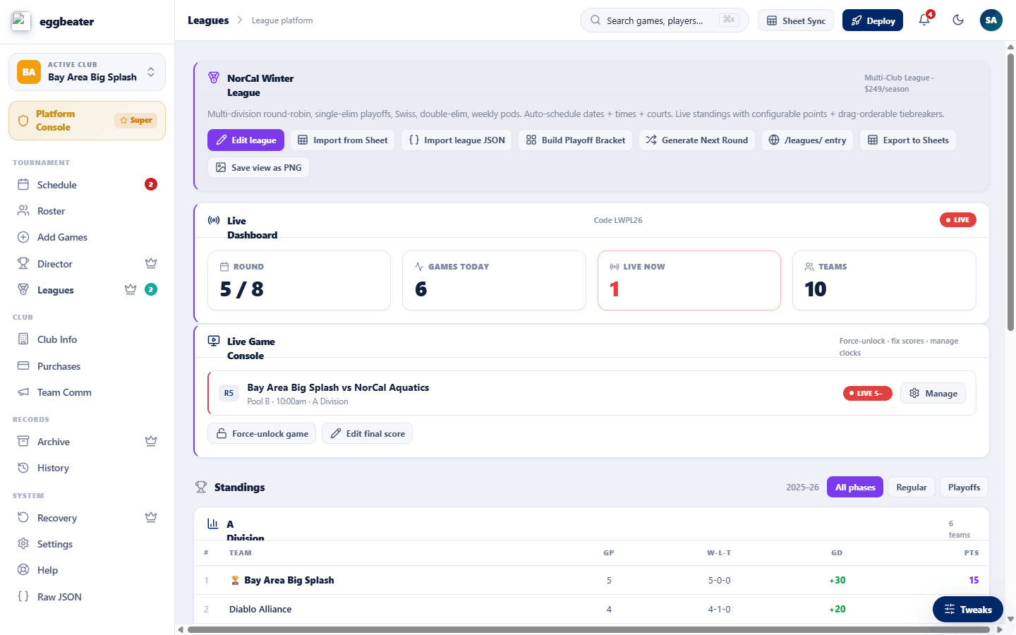Screen dimensions: 1016x635
Task: Open Settings in sidebar
Action: click(87, 544)
